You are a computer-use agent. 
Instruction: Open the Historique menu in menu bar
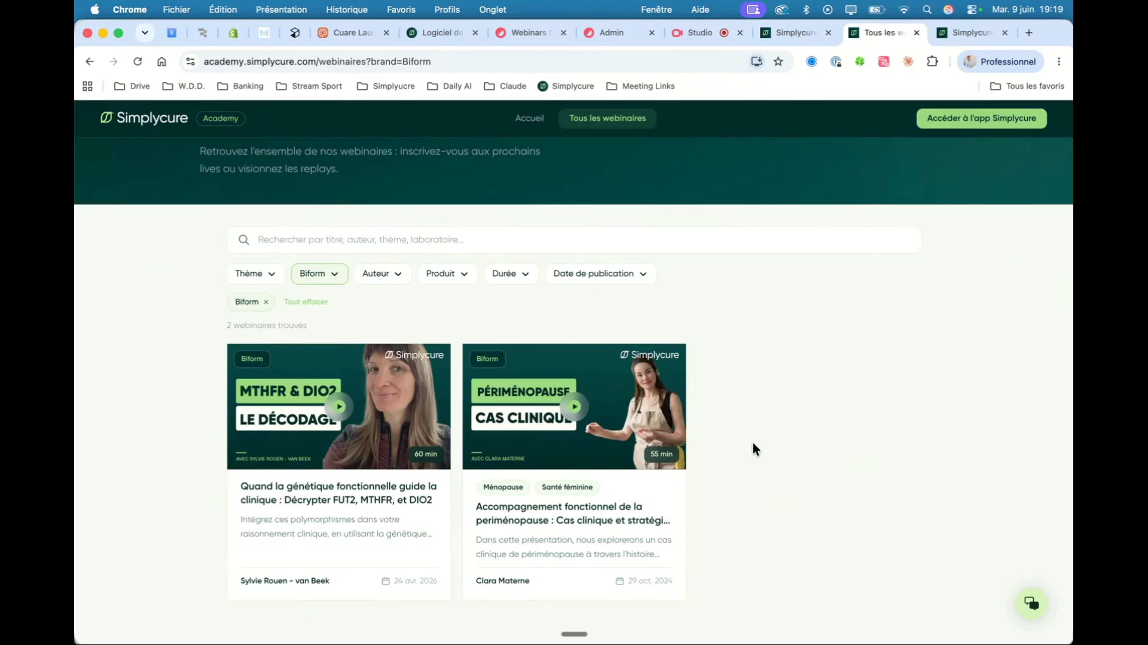pos(347,10)
